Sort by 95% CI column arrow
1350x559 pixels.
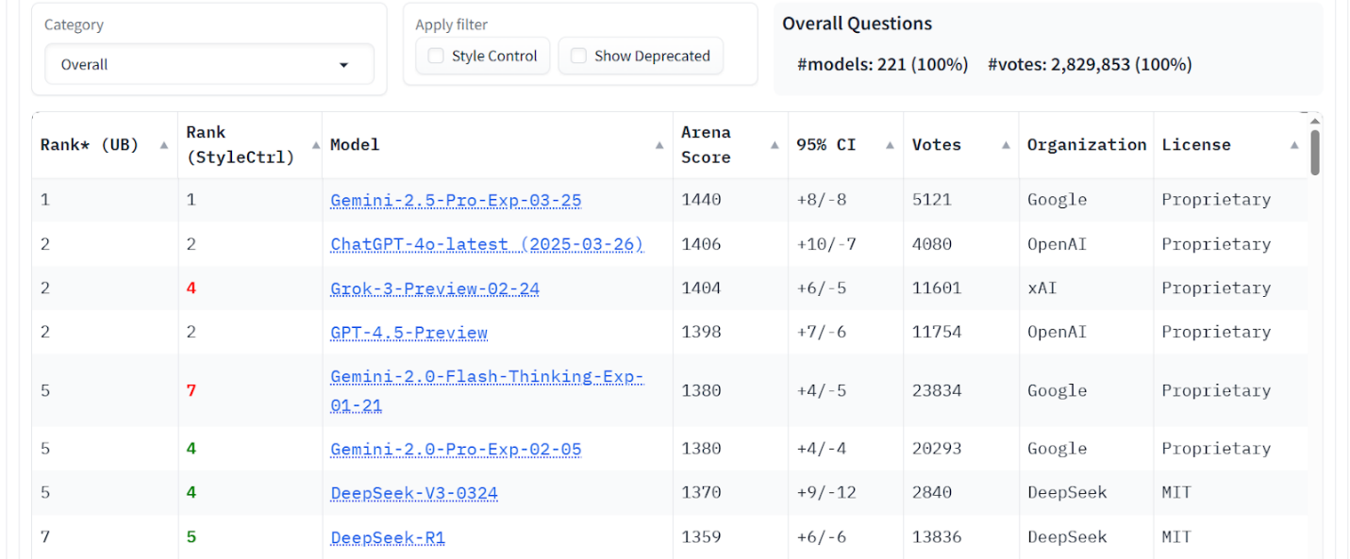(x=890, y=145)
